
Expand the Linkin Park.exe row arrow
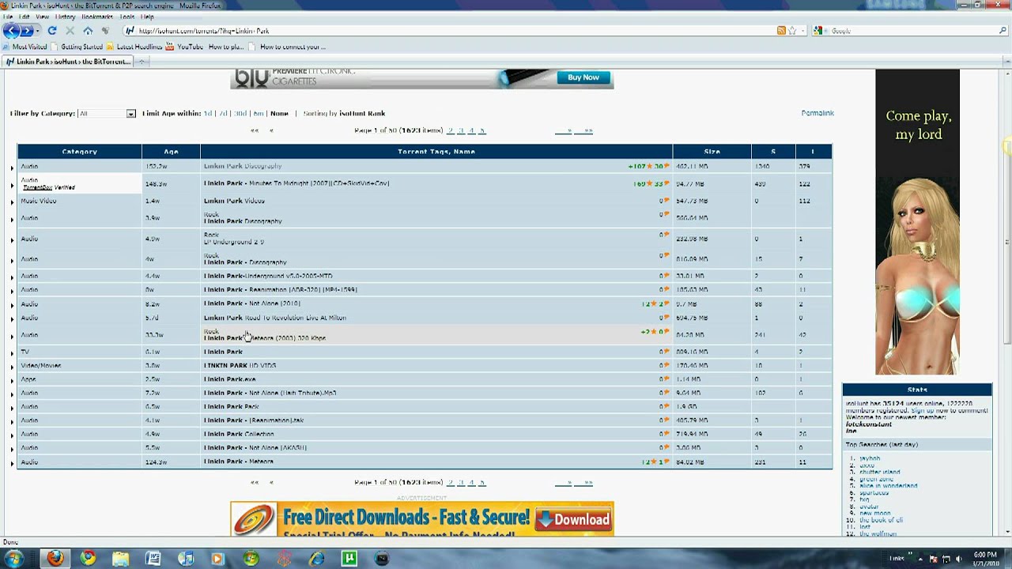click(12, 380)
